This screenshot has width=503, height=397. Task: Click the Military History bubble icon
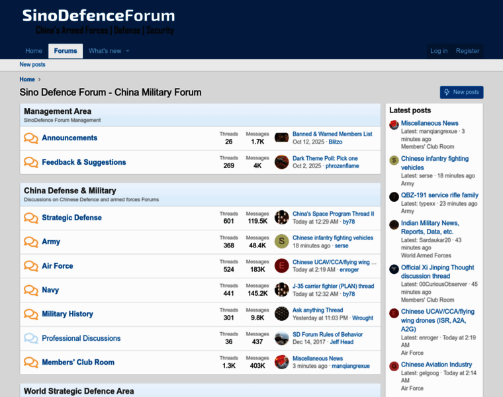coord(31,314)
